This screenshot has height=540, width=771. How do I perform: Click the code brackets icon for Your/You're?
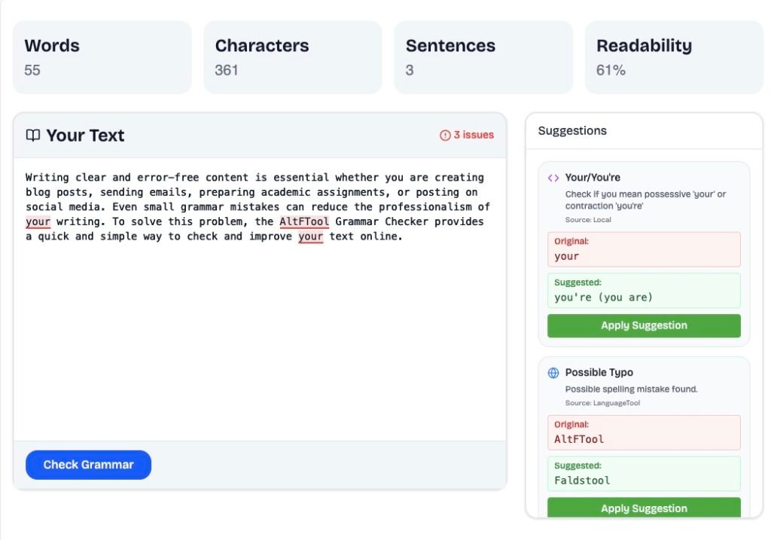point(553,178)
